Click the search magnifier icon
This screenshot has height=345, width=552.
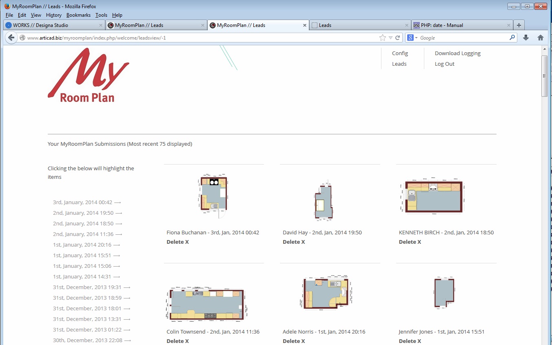512,38
